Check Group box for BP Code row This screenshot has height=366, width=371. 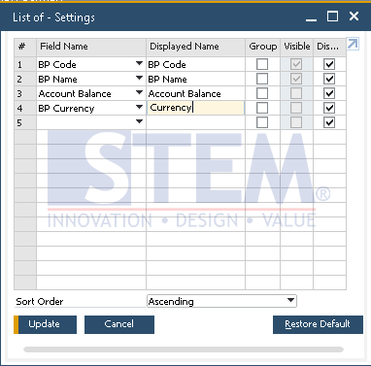[262, 64]
